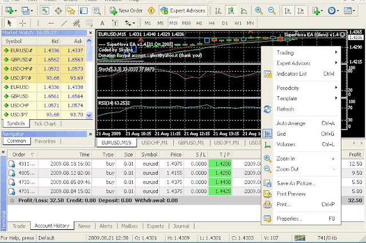Open the Periods clock dropdown
Image resolution: width=366 pixels, height=243 pixels.
click(333, 10)
